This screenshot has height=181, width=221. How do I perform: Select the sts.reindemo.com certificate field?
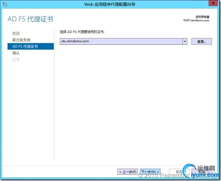pos(123,42)
